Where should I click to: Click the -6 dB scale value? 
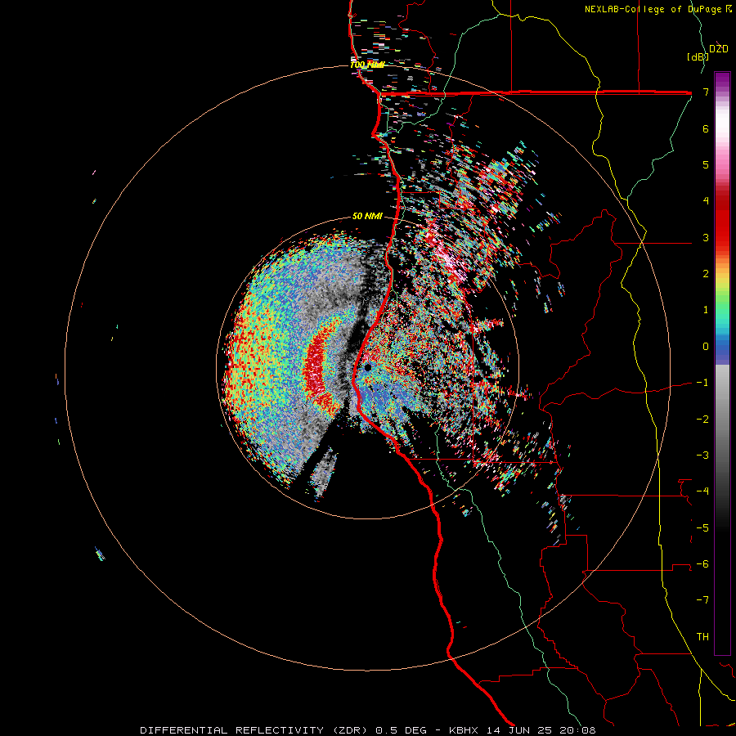coord(702,563)
